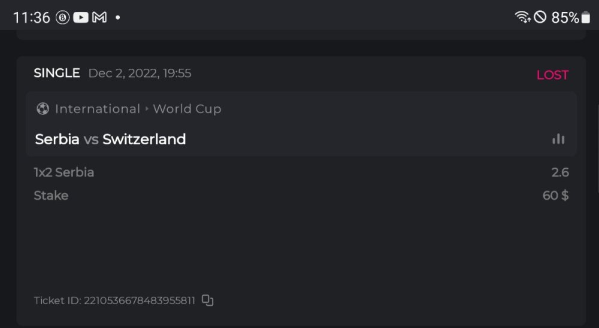Open the International category link
The image size is (599, 328).
point(98,109)
